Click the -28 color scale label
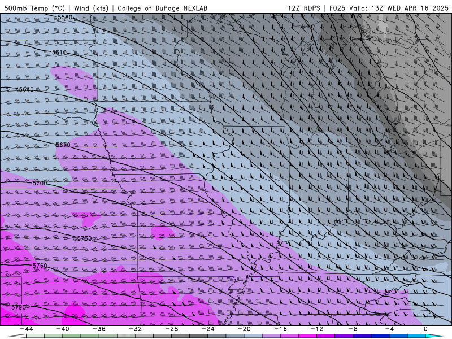The width and height of the screenshot is (452, 339). point(172,329)
